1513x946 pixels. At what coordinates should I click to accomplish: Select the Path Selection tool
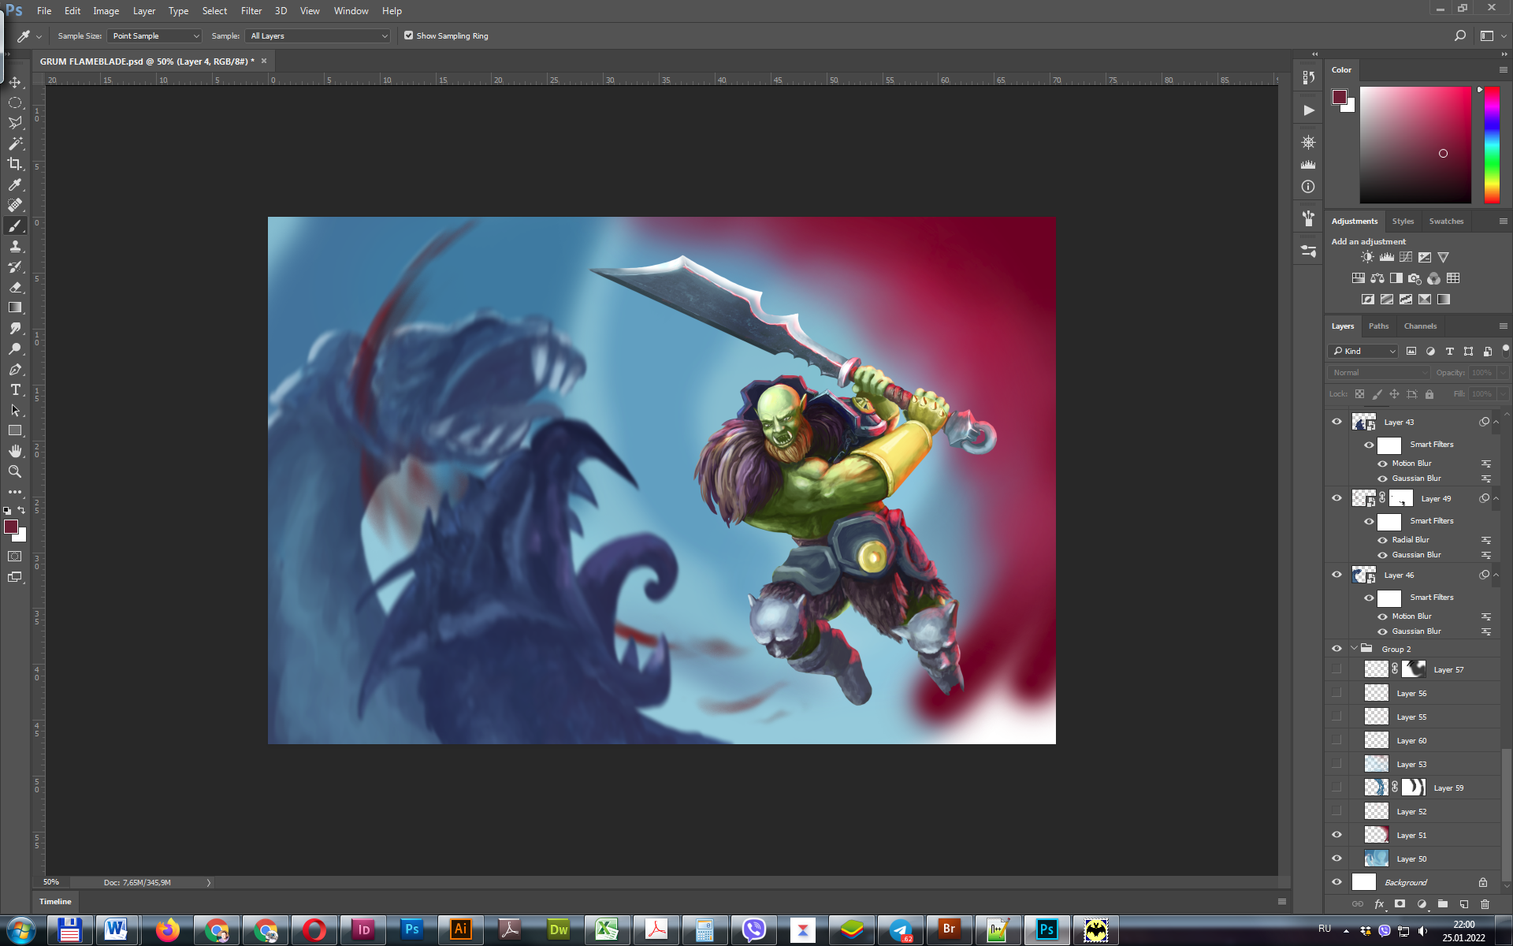(x=15, y=410)
